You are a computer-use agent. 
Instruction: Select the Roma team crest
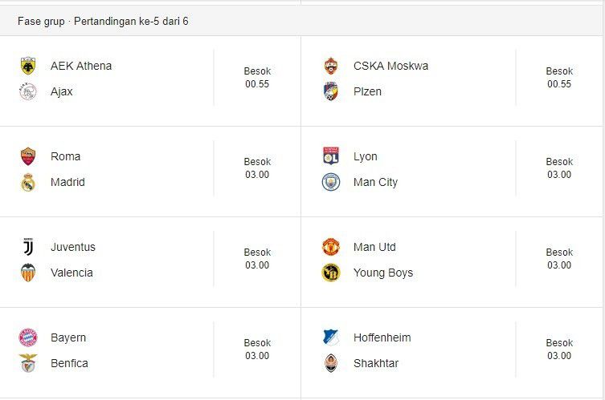coord(28,156)
